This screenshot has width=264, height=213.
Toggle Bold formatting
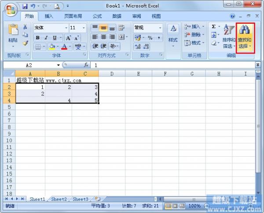[x=38, y=38]
